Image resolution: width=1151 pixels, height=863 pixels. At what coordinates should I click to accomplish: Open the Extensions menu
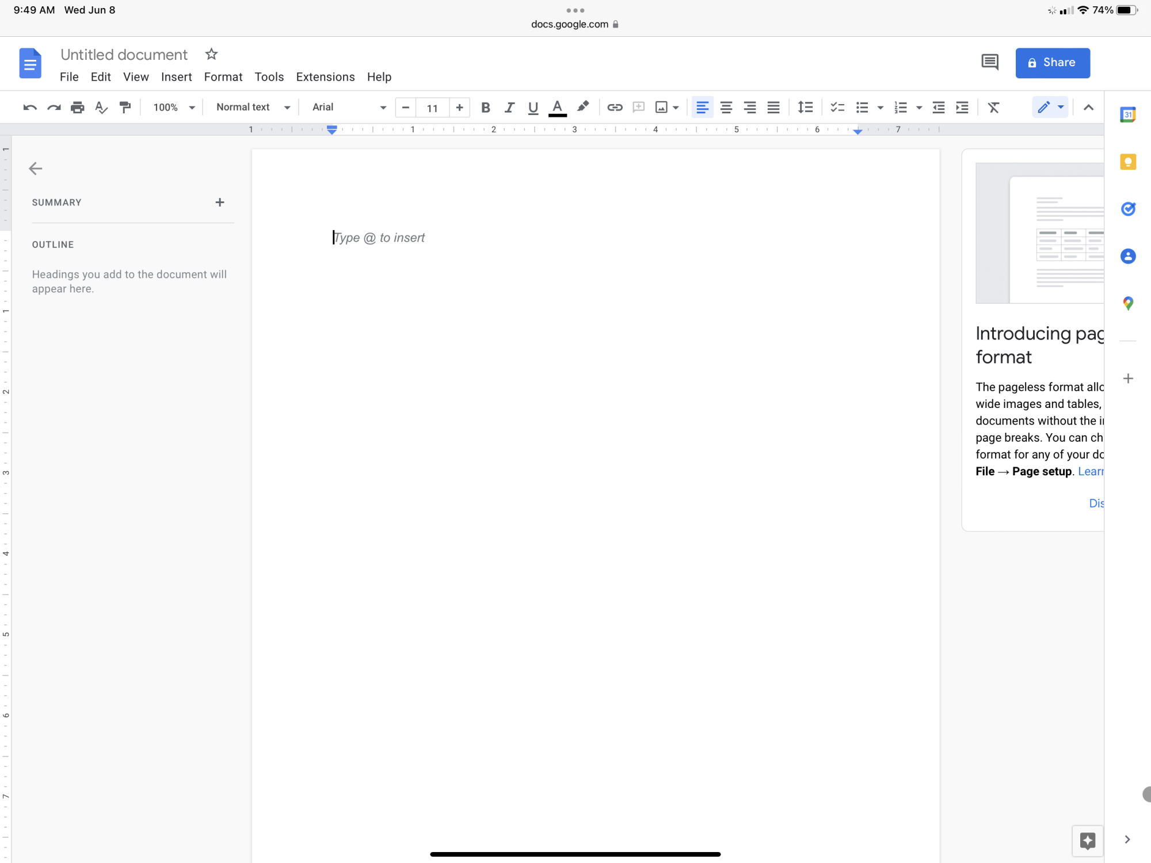pyautogui.click(x=325, y=77)
